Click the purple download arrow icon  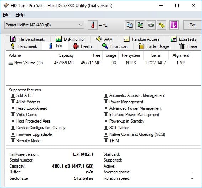(x=174, y=25)
